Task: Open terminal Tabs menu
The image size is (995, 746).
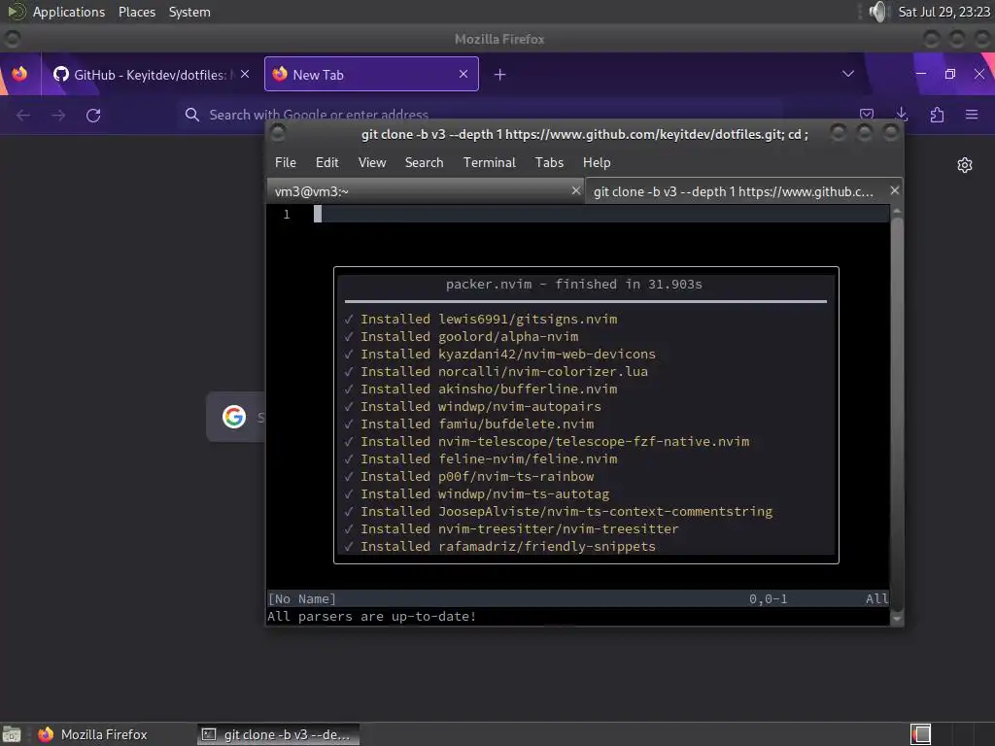Action: (549, 162)
